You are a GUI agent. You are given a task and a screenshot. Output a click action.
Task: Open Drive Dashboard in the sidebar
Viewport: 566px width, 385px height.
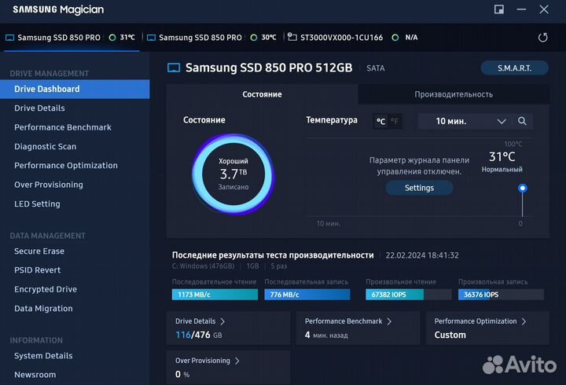point(75,89)
